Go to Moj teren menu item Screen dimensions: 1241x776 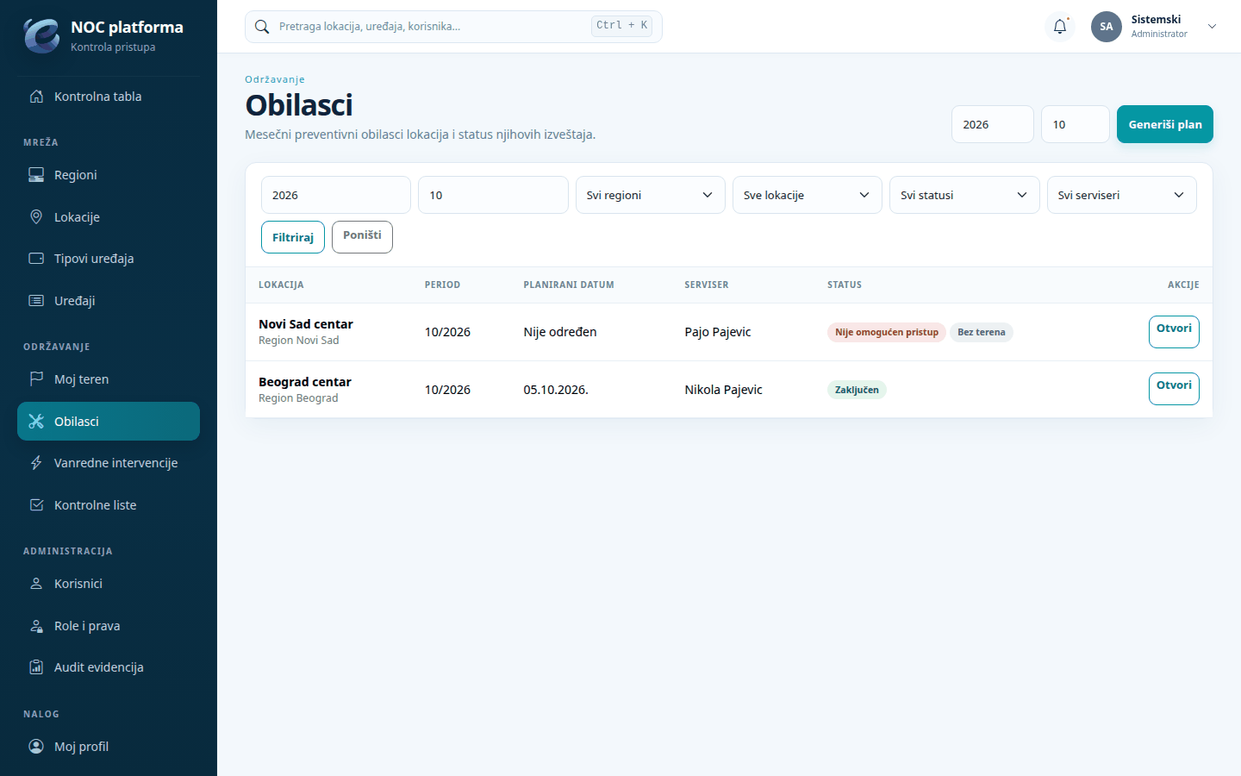coord(109,379)
